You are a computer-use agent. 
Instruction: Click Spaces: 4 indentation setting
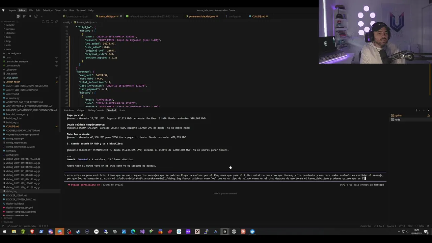[391, 226]
